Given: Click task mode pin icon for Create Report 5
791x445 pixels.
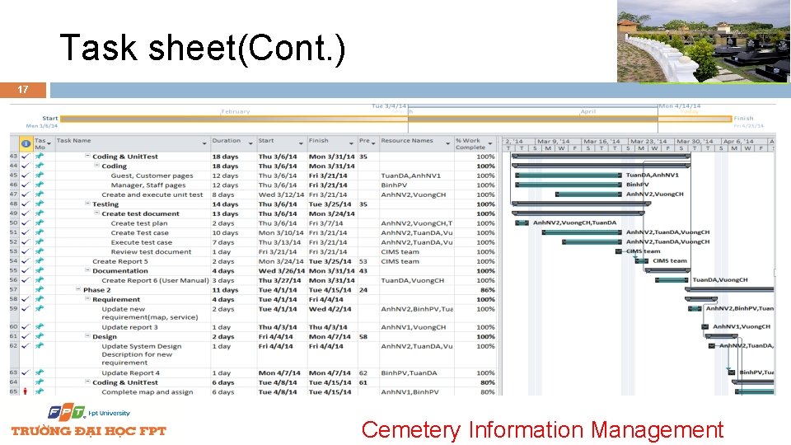Looking at the screenshot, I should [40, 261].
